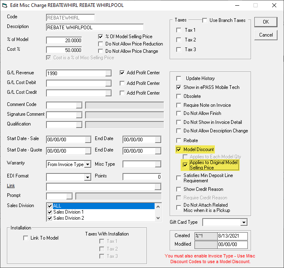Viewport: 284px width, 268px height.
Task: Check Add Profit Center for G/L Cost Debit
Action: [122, 83]
